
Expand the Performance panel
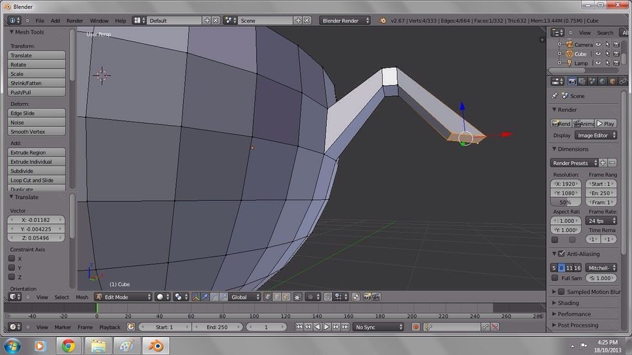coord(574,314)
